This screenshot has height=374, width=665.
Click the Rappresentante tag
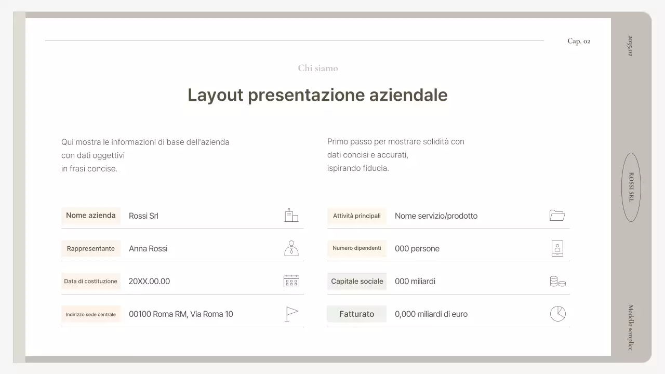pos(91,248)
